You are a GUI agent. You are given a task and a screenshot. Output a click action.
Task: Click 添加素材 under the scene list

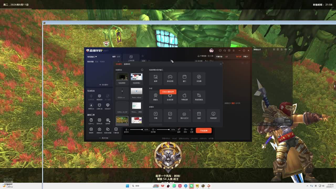coord(104,85)
